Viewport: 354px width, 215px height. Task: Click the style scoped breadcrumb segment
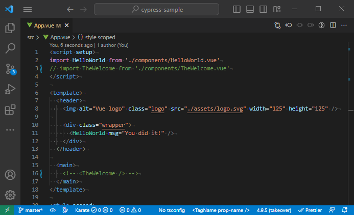click(x=97, y=37)
